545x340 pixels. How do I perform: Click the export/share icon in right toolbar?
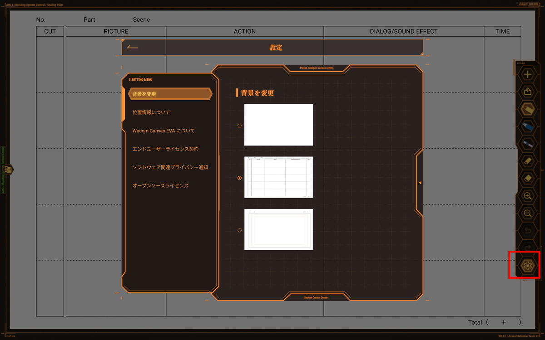tap(527, 92)
